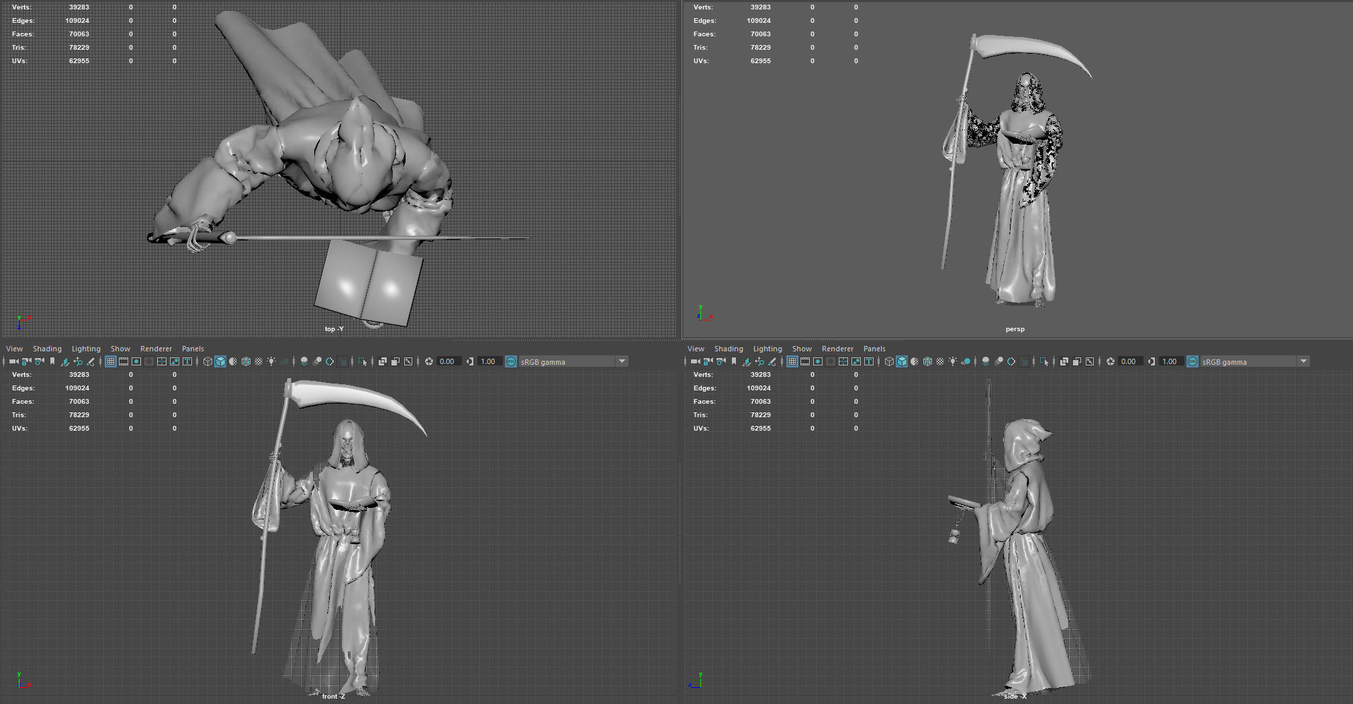The width and height of the screenshot is (1353, 704).
Task: Toggle Safe Title overlay in front view toolbar
Action: pyautogui.click(x=187, y=361)
